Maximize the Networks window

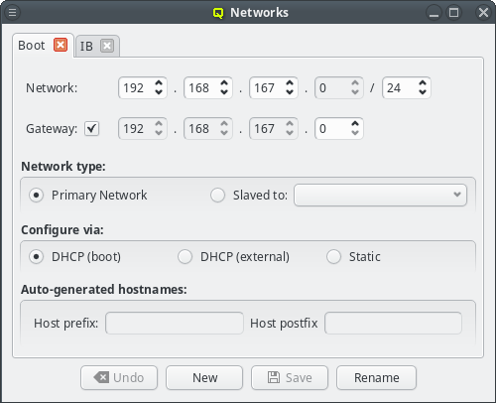pos(453,13)
